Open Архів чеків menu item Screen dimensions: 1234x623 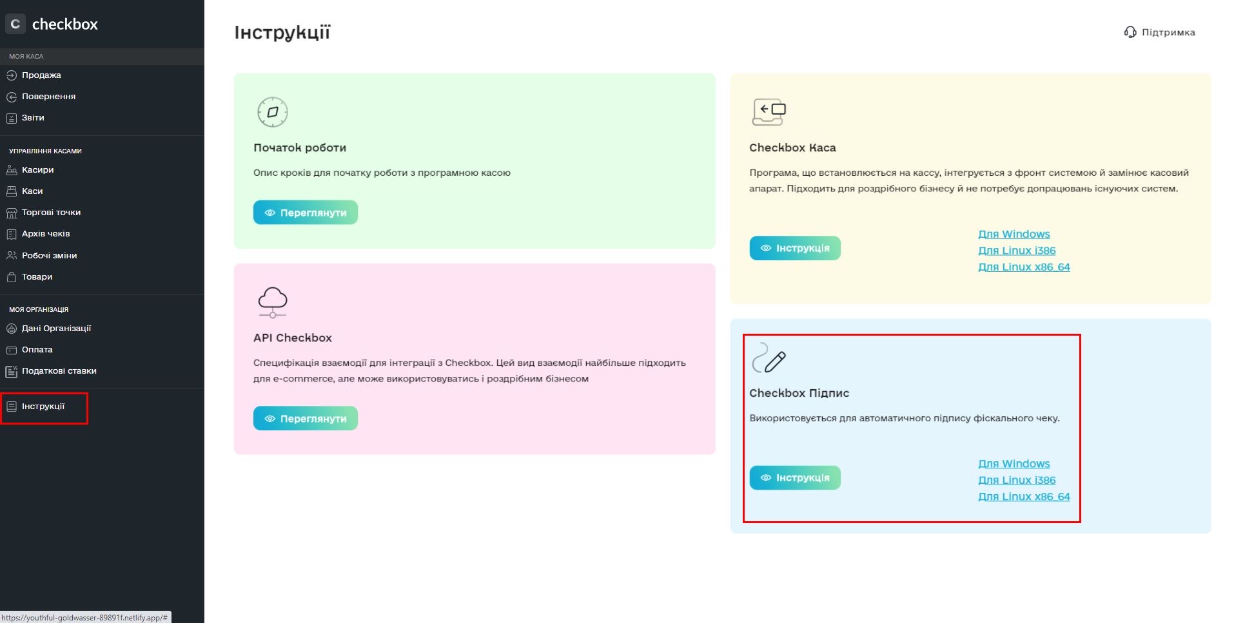(46, 234)
